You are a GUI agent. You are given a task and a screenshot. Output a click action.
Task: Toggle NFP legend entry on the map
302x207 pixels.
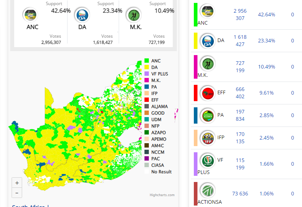click(152, 126)
